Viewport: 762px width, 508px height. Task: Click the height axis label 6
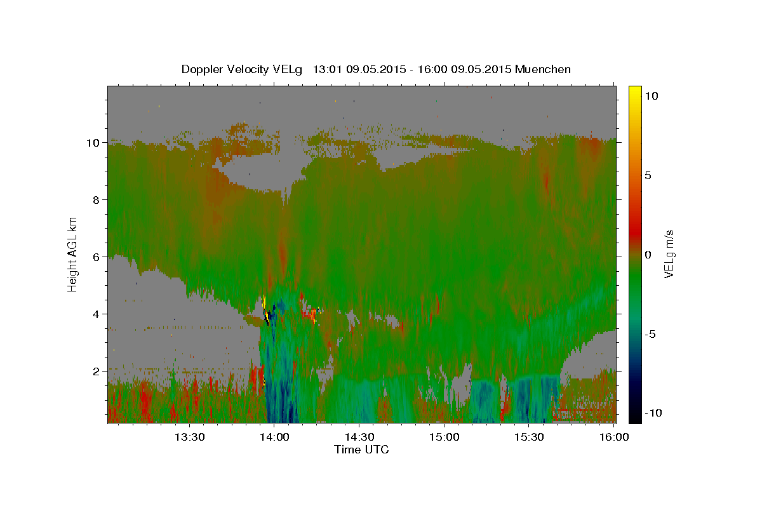[97, 257]
